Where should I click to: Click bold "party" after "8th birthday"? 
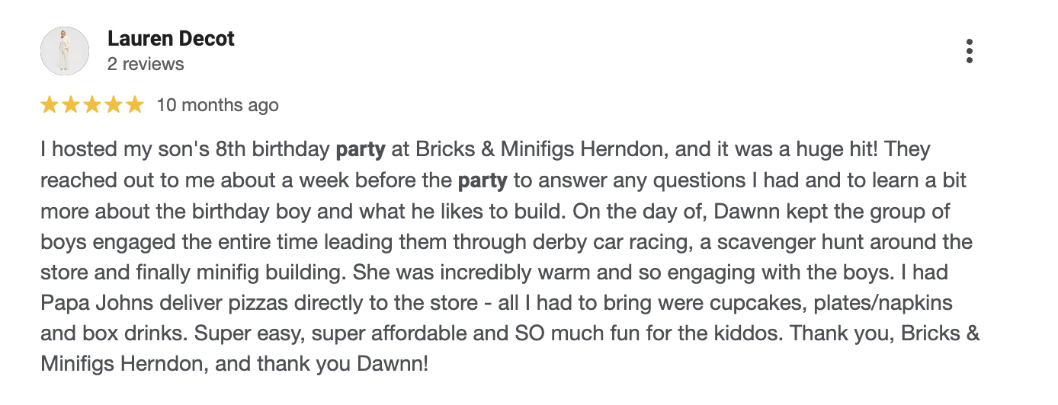point(361,149)
